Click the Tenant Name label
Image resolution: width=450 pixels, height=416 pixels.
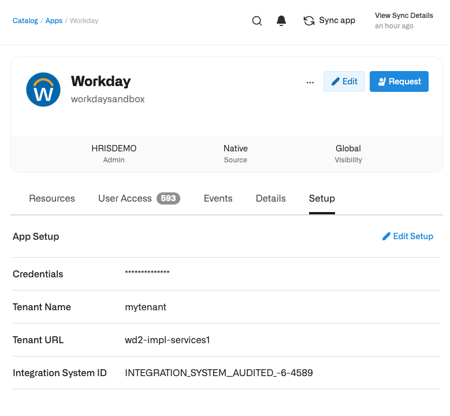42,307
